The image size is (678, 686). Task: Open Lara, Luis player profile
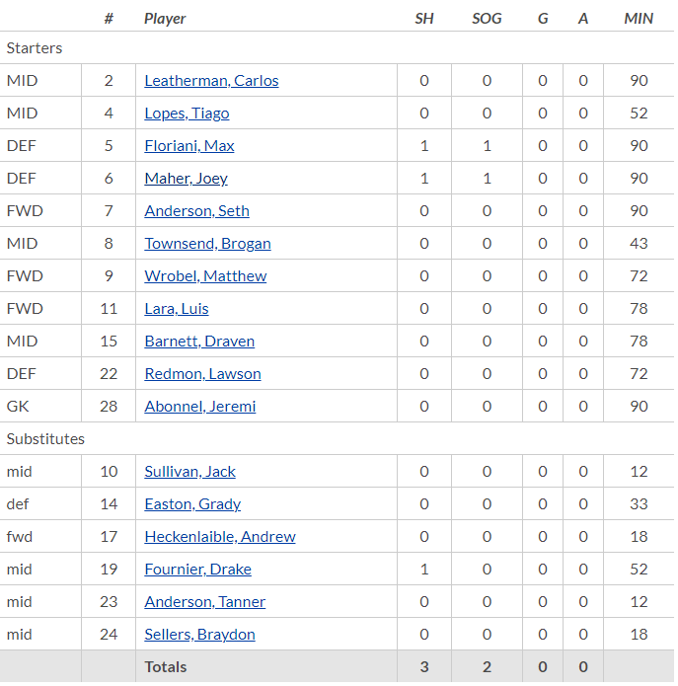click(177, 309)
